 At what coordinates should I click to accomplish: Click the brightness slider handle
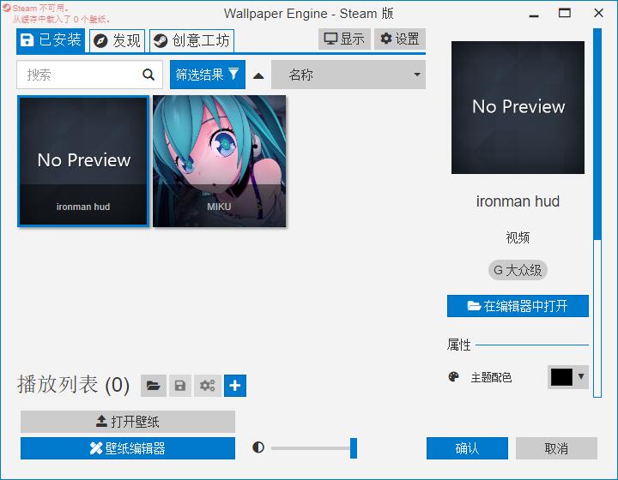354,447
